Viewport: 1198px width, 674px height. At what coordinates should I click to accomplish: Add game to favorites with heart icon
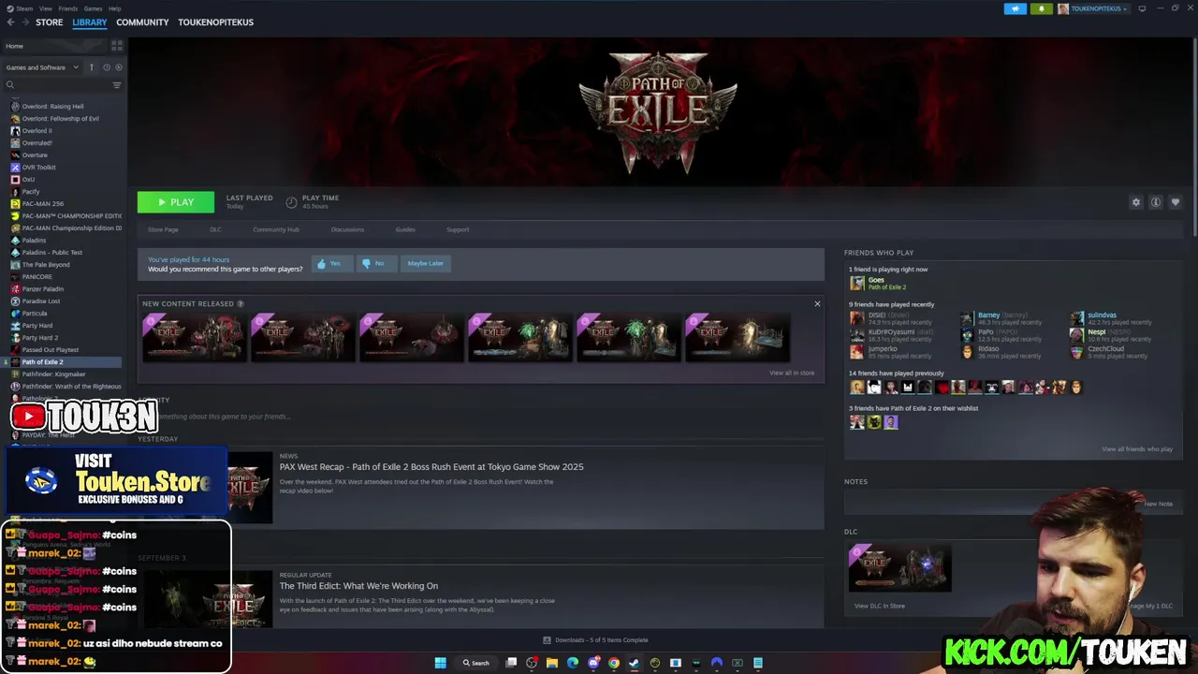1176,202
